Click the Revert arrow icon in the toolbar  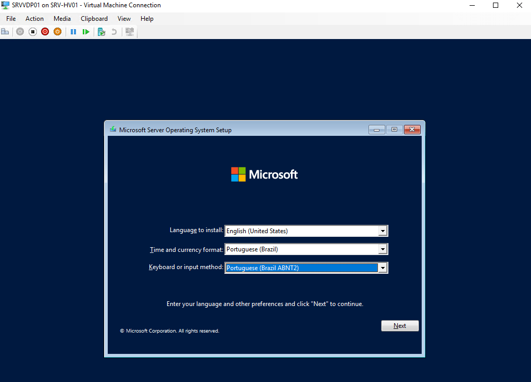(x=114, y=32)
